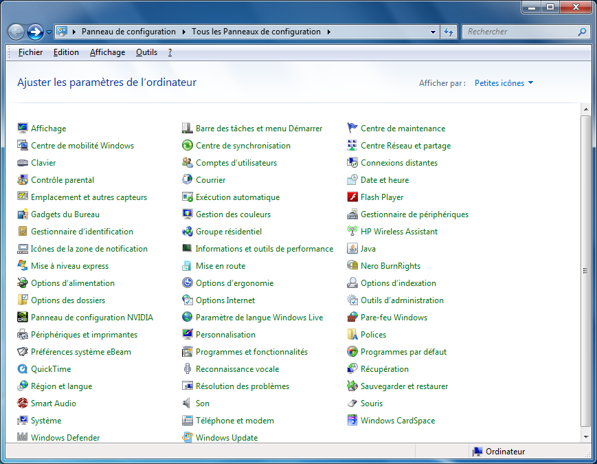Click the Ordinateur status bar entry
The height and width of the screenshot is (464, 597).
[499, 452]
